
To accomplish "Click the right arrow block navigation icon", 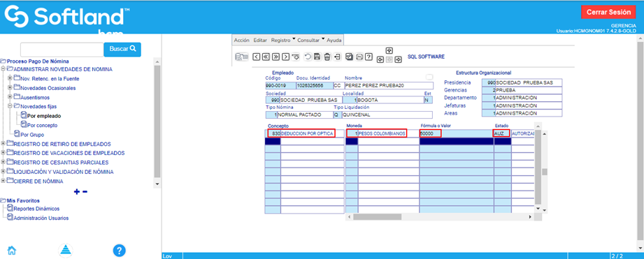I will coord(398,59).
